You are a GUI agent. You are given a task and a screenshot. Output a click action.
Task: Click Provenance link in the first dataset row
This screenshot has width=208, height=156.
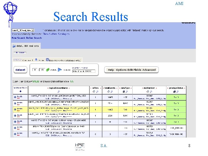[68, 99]
